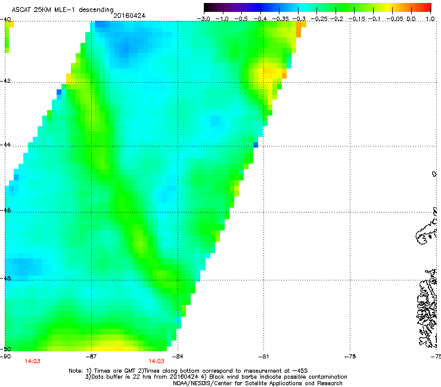Click the date label 20160424 at top
The image size is (441, 387).
point(129,15)
